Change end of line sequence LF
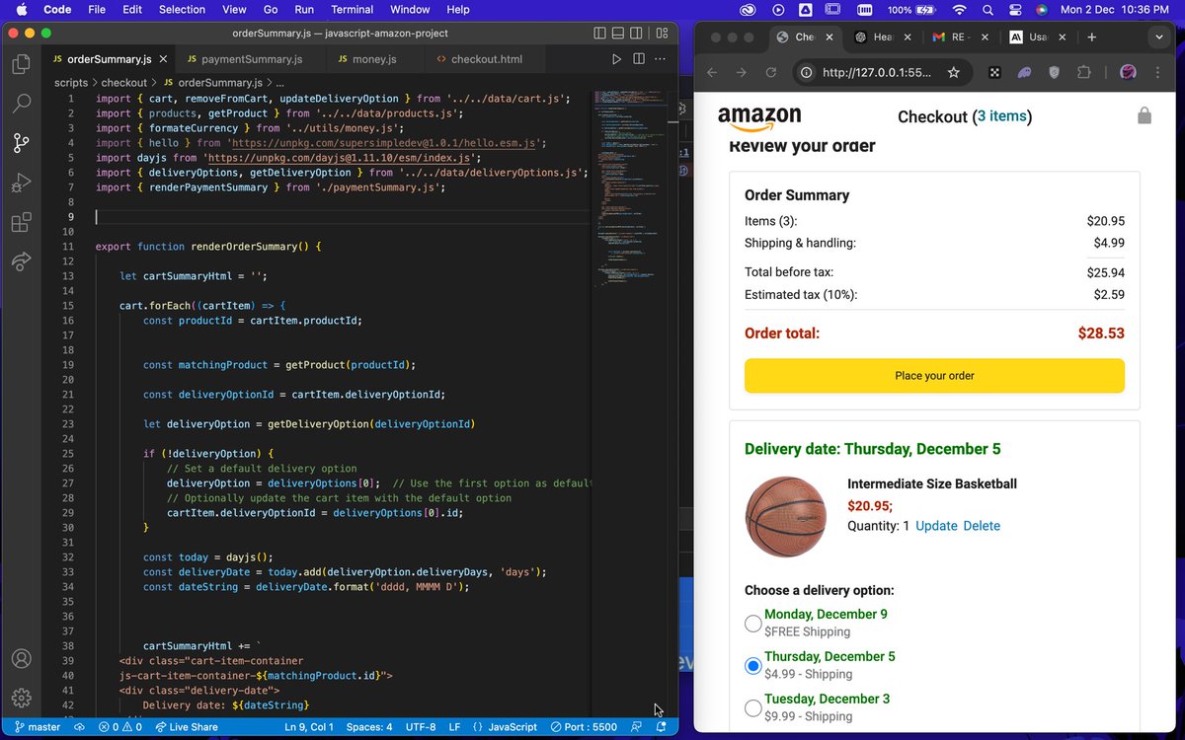 pos(454,727)
